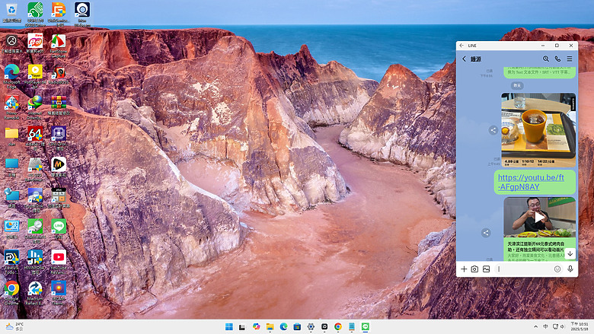Select the YouTube ReVanced desktop icon
594x334 pixels.
coord(59,262)
